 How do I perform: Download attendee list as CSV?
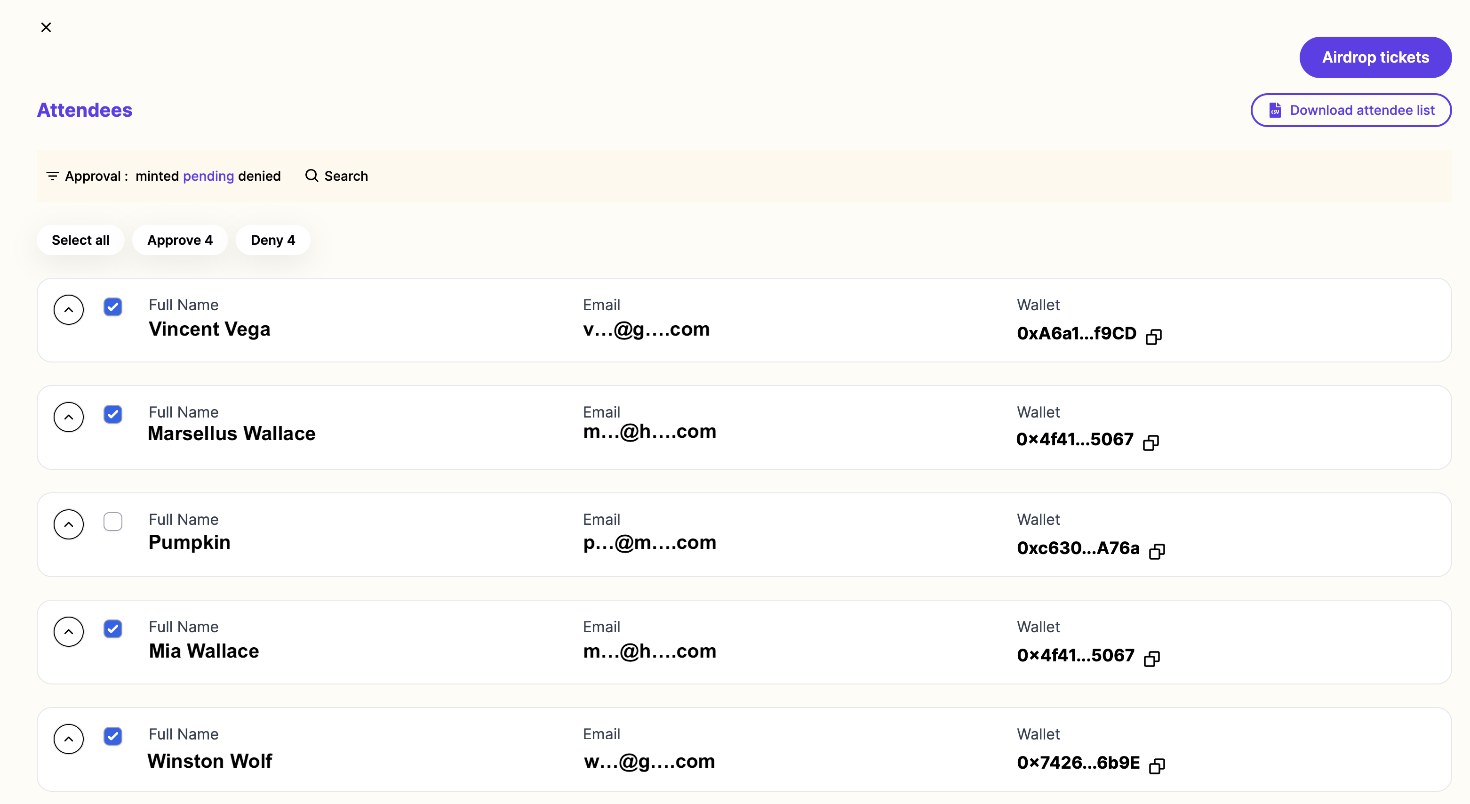[x=1351, y=110]
